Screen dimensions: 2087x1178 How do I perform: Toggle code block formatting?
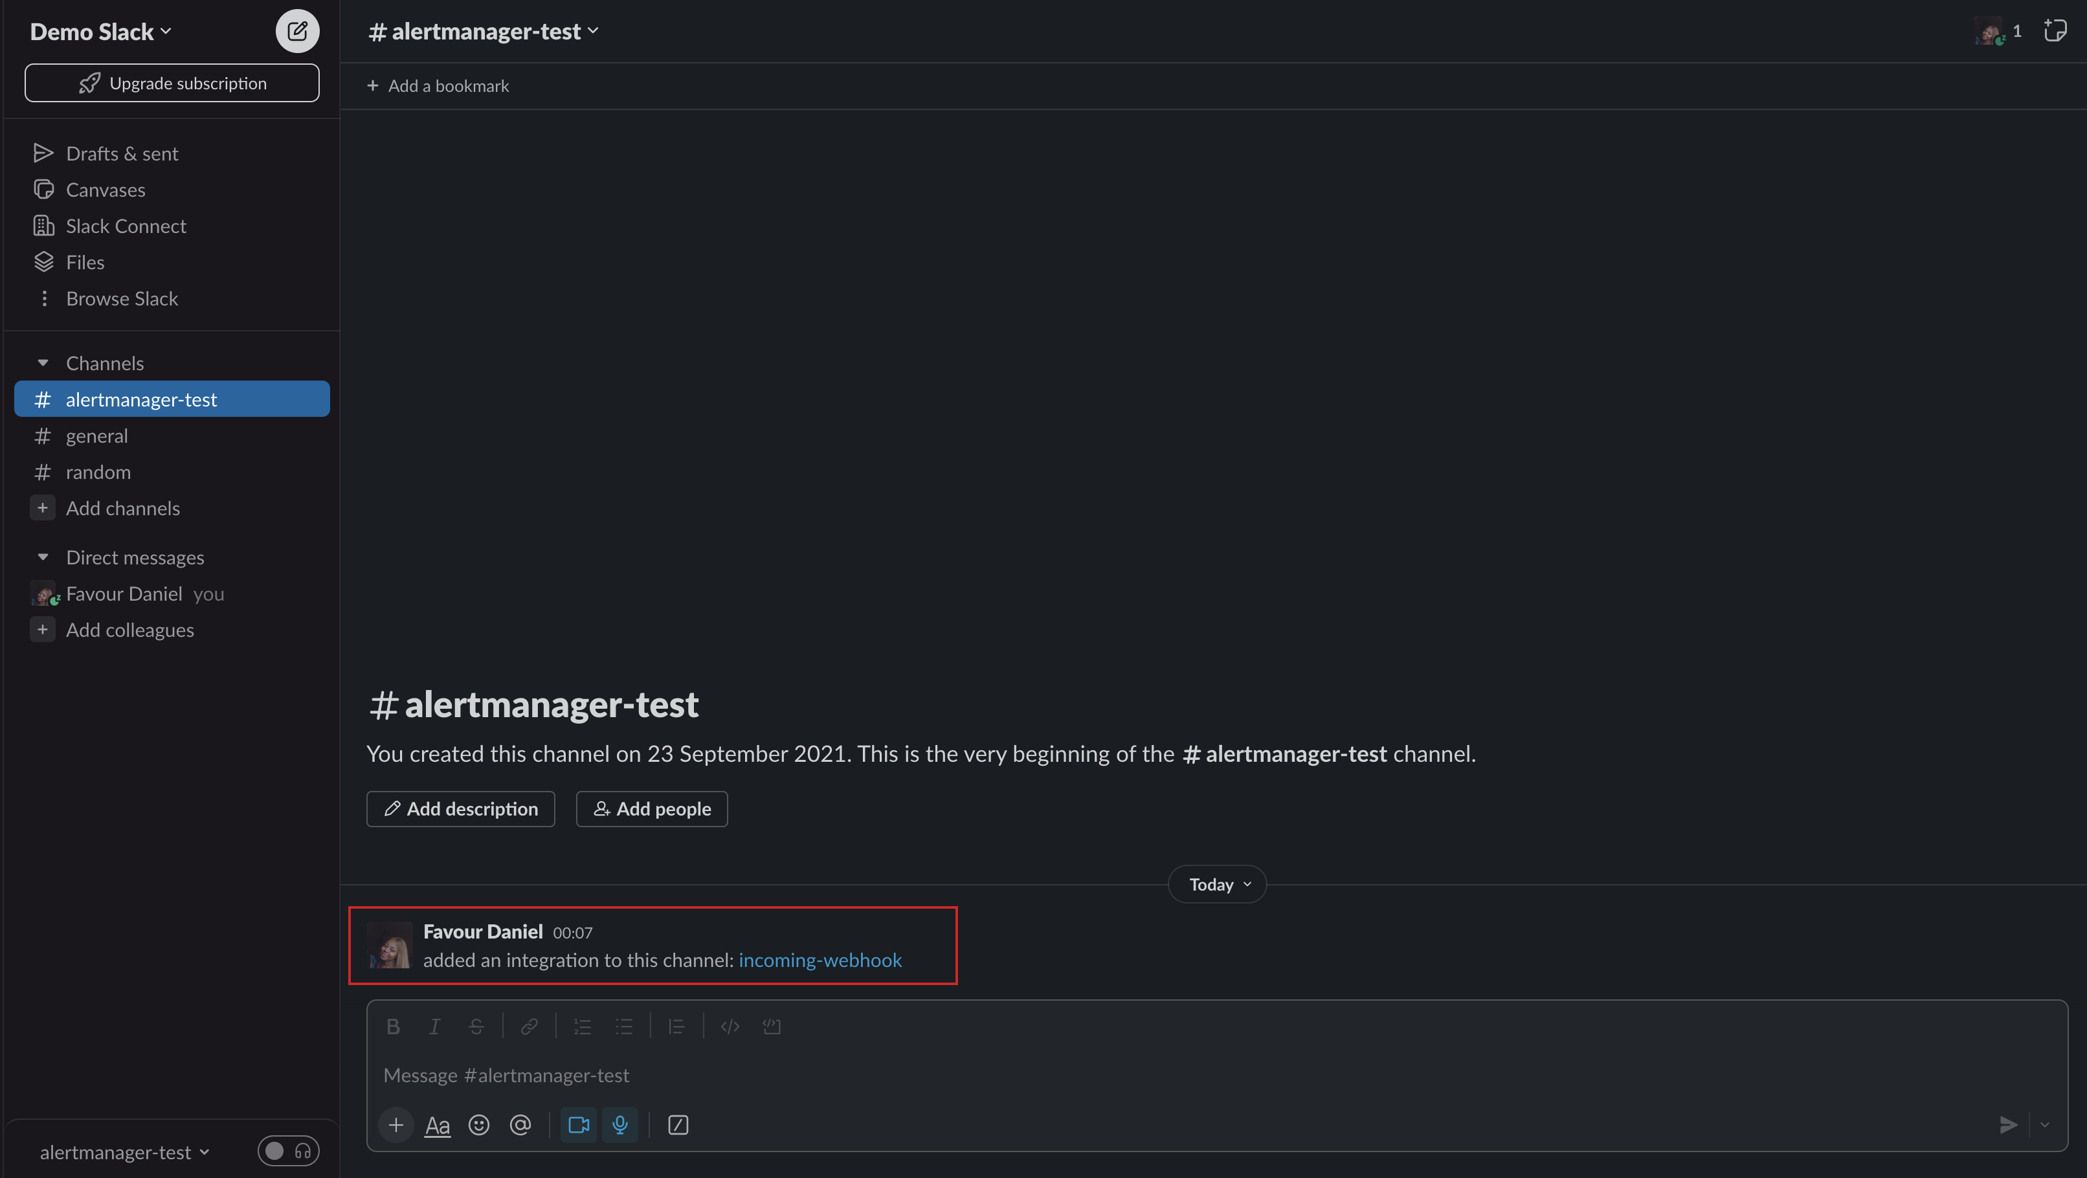771,1027
